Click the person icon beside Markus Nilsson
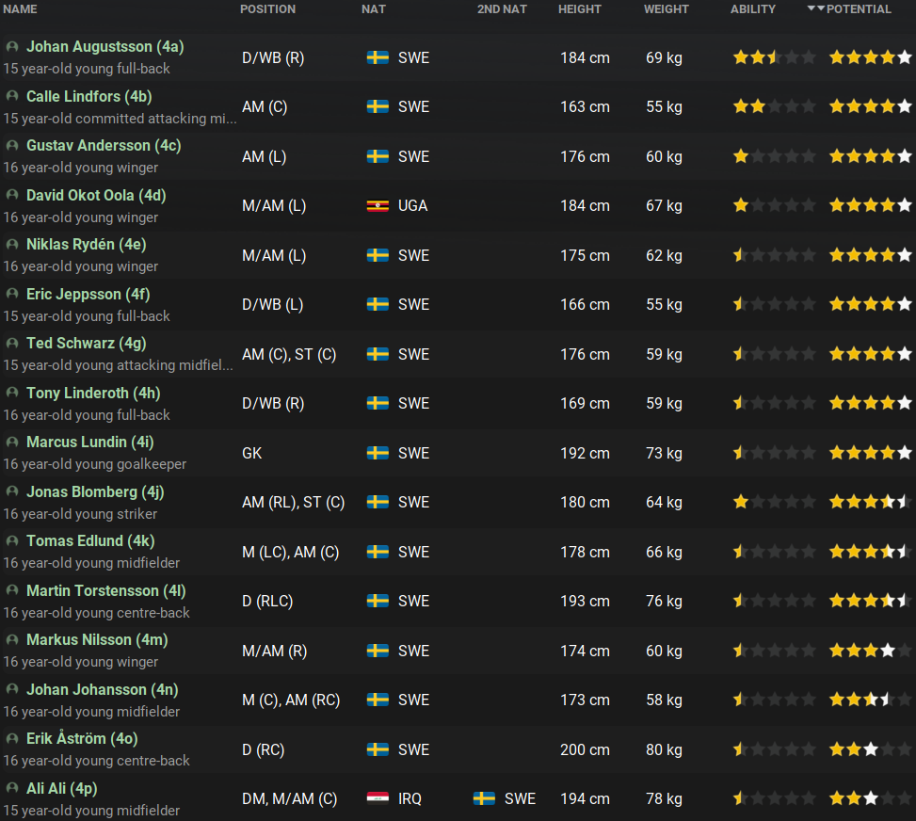The image size is (916, 821). (11, 640)
